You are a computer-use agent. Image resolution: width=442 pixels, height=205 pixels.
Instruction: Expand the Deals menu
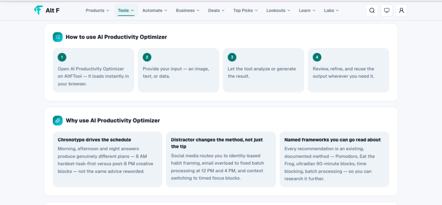point(216,10)
